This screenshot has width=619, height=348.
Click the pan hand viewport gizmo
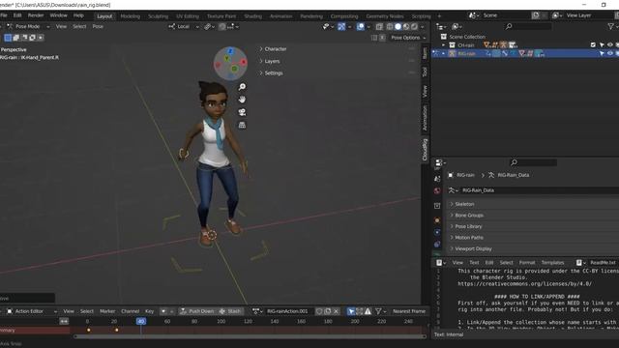[x=242, y=100]
